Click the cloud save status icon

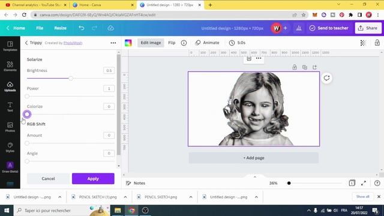(110, 28)
